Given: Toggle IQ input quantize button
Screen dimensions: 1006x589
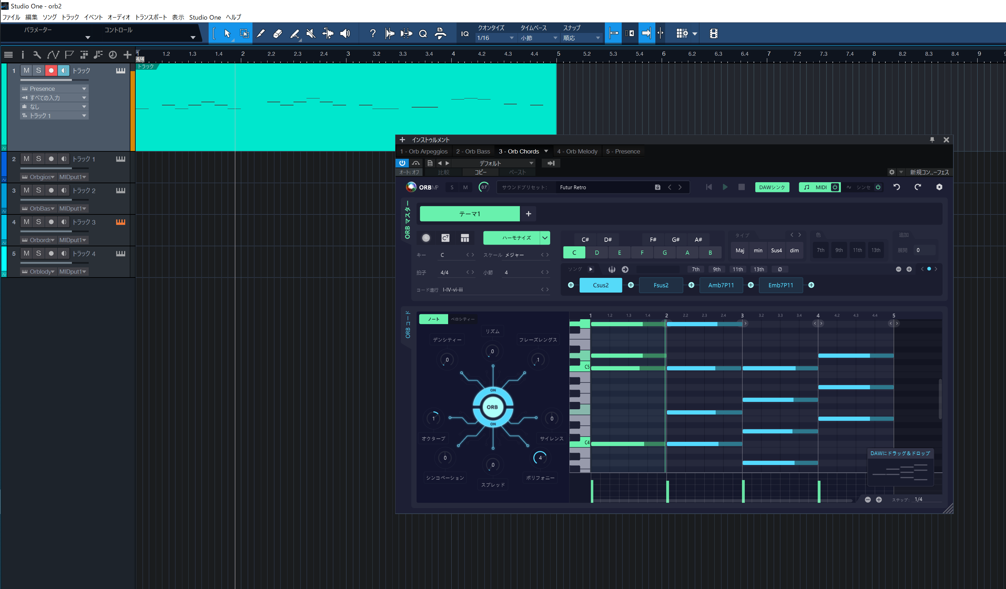Looking at the screenshot, I should [x=465, y=34].
